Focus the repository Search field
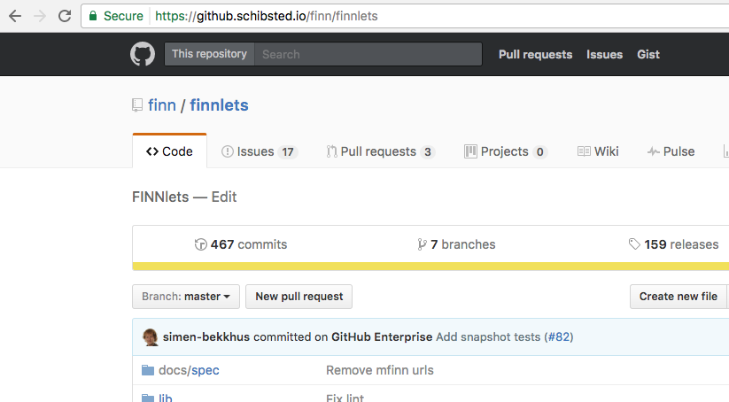The image size is (729, 402). [368, 54]
